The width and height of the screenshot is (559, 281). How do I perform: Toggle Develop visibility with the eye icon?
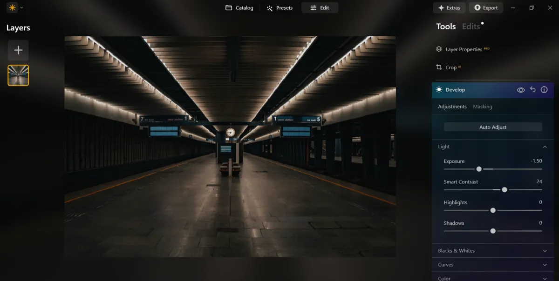[521, 89]
